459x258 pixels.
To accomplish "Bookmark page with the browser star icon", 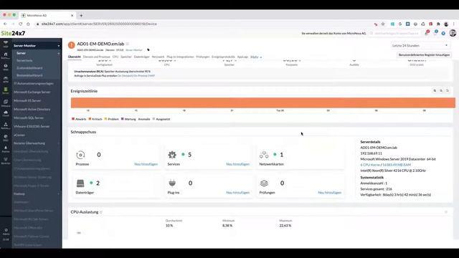I will 383,24.
